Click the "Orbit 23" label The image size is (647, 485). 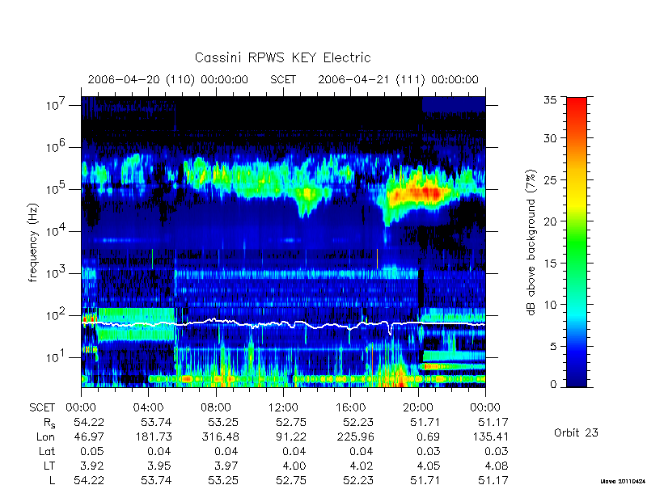576,432
